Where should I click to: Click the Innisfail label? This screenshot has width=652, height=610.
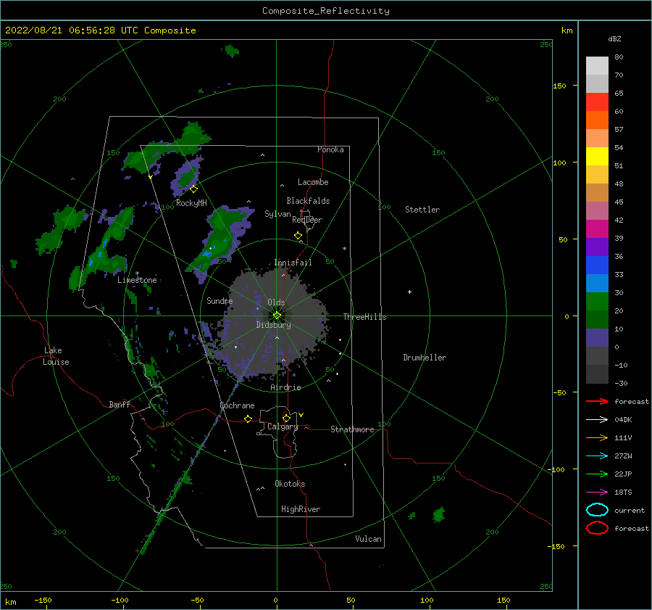tap(293, 263)
